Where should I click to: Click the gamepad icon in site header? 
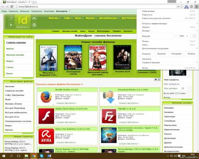[x=34, y=18]
